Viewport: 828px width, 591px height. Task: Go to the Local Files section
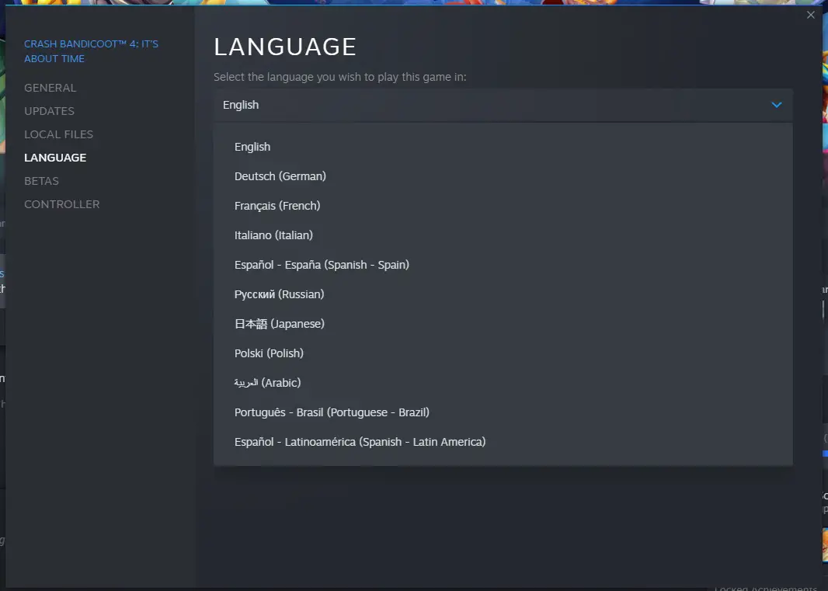pyautogui.click(x=58, y=134)
